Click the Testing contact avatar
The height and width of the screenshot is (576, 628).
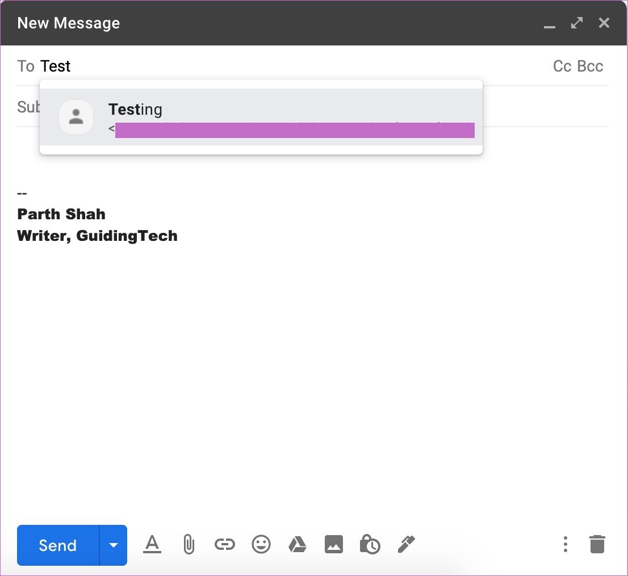tap(76, 117)
